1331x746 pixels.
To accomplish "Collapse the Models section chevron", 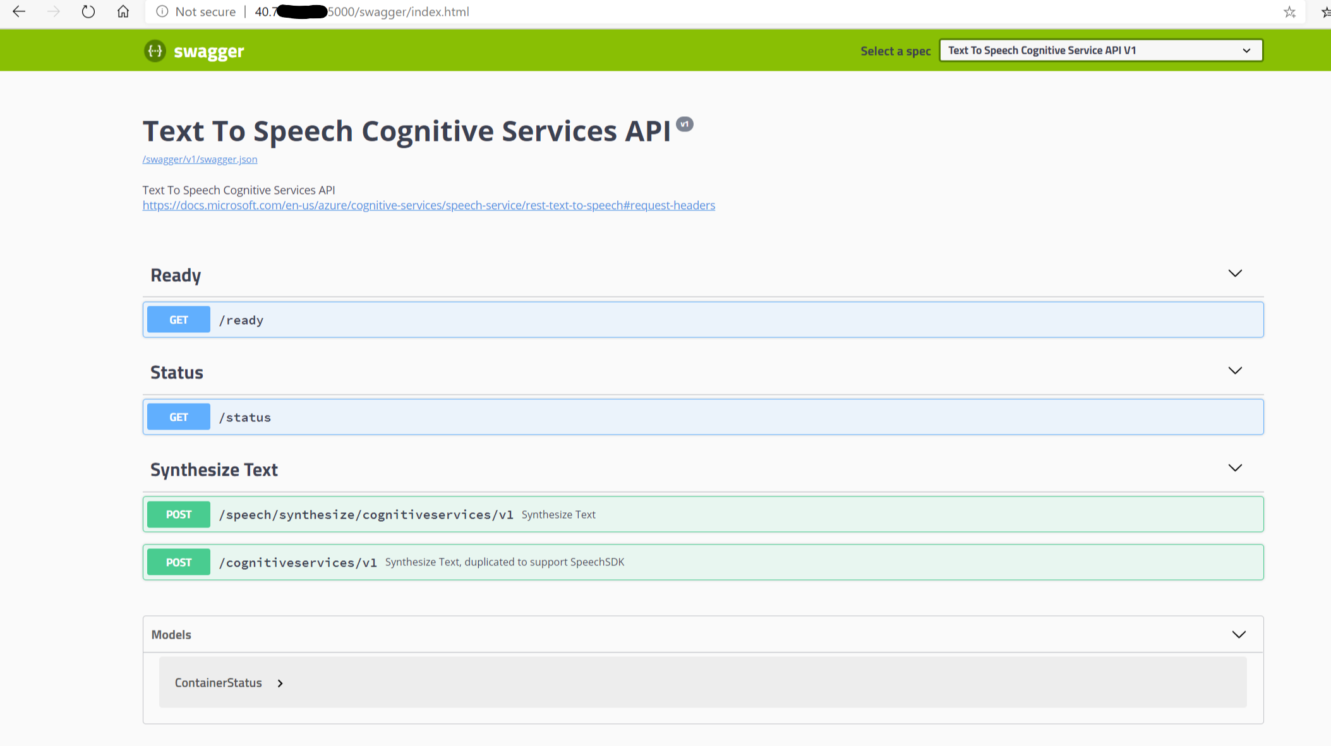I will 1238,635.
